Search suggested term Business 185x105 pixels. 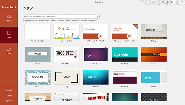(x=84, y=21)
